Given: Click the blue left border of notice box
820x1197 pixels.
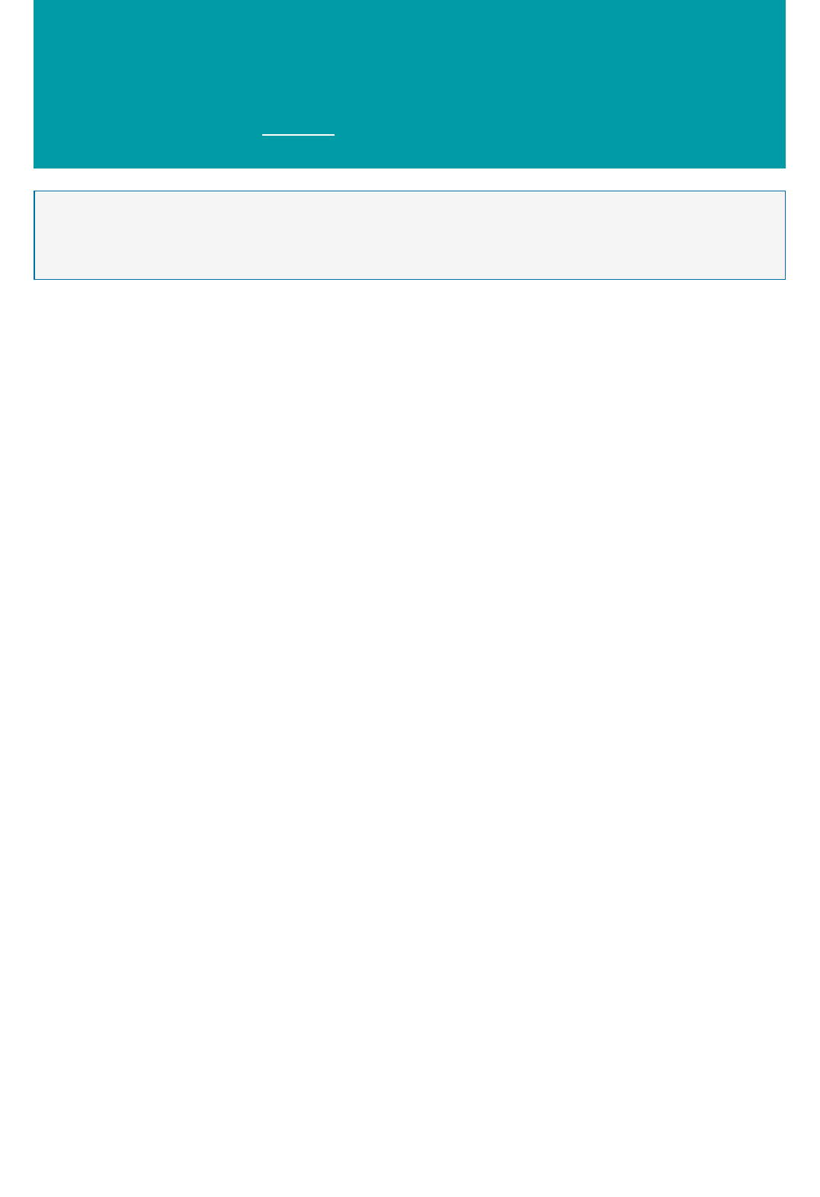Looking at the screenshot, I should [x=34, y=235].
